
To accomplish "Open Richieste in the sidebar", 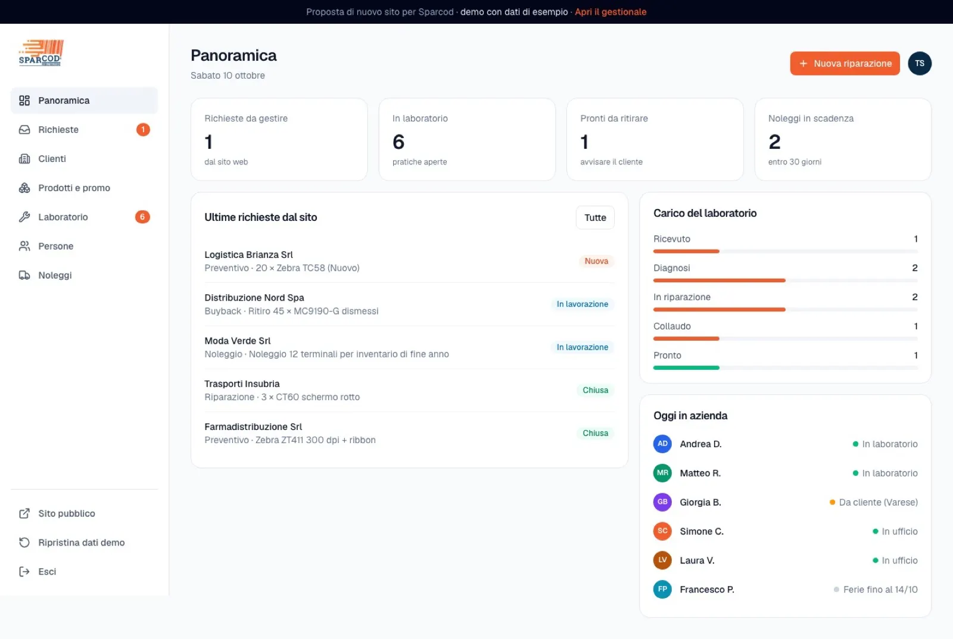I will tap(84, 130).
